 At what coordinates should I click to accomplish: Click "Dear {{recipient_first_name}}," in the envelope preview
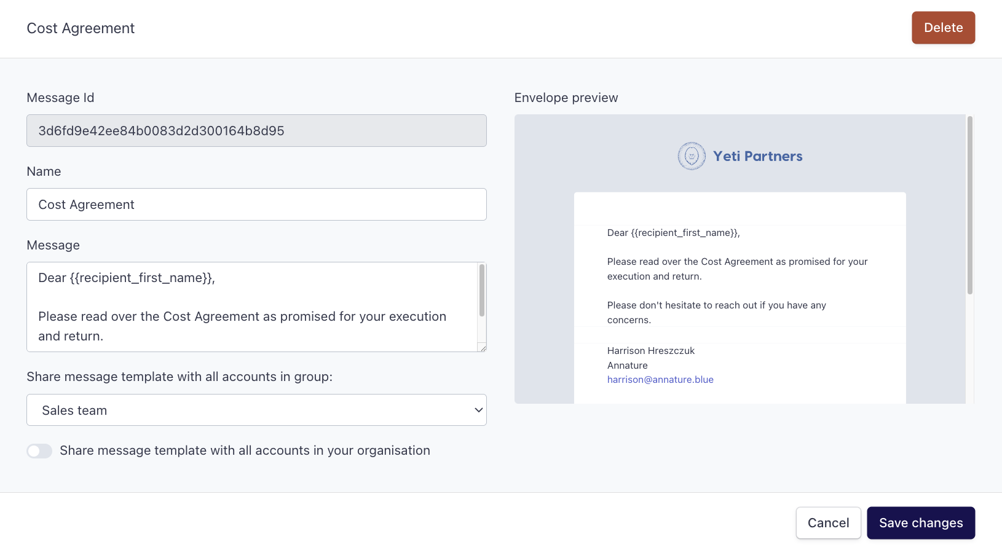(x=674, y=233)
